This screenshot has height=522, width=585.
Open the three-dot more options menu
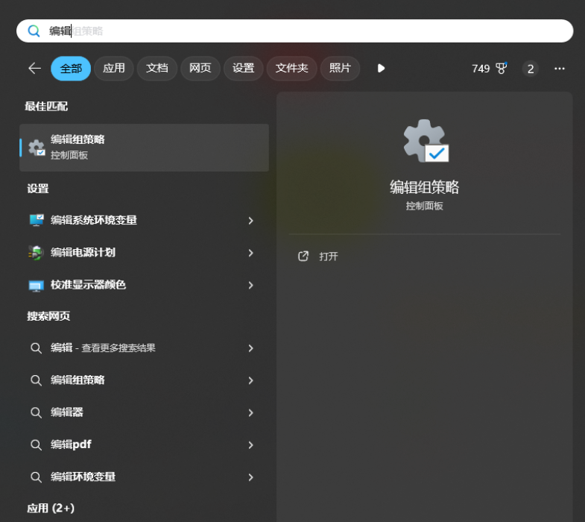559,69
